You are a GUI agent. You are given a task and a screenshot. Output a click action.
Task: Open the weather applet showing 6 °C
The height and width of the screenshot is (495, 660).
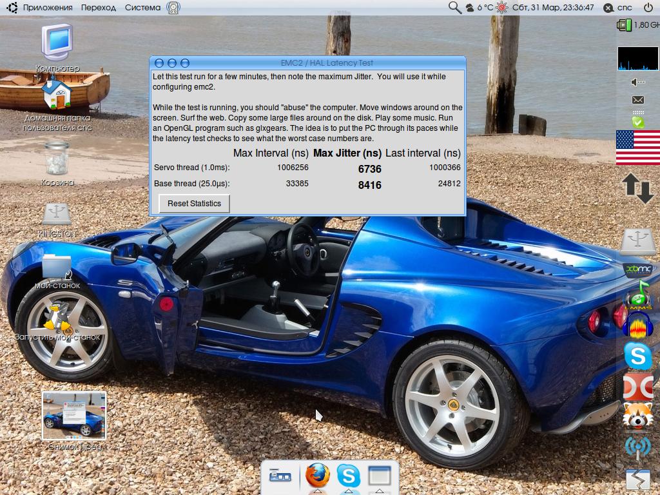(x=479, y=8)
